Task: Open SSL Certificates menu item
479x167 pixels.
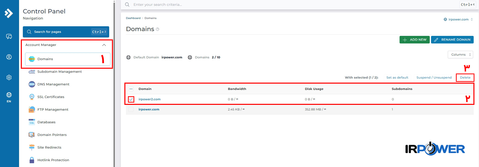Action: pyautogui.click(x=51, y=97)
